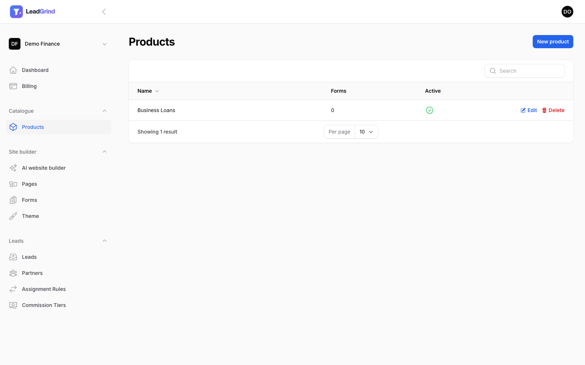The height and width of the screenshot is (365, 585).
Task: Collapse the Catalogue section
Action: coord(105,111)
